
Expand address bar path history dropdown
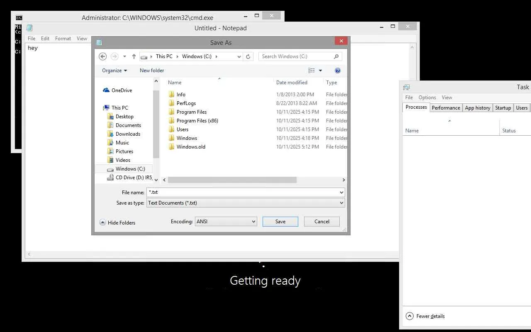[x=239, y=56]
